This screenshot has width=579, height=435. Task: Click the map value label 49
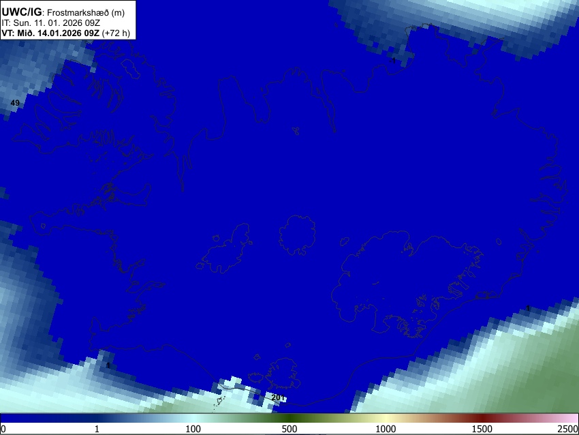point(15,103)
